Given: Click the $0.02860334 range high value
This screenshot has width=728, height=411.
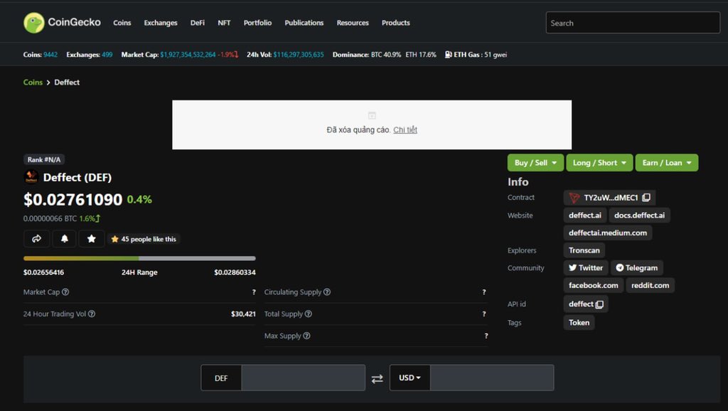Looking at the screenshot, I should tap(235, 272).
